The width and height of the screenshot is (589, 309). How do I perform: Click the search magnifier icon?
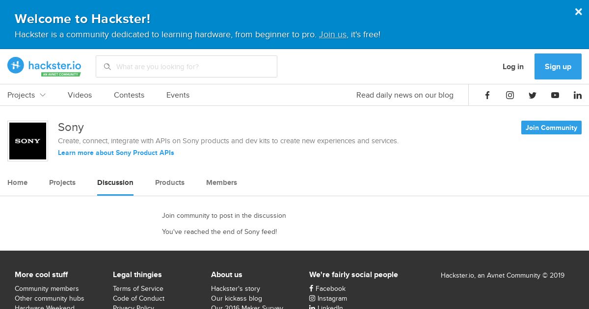click(x=107, y=67)
